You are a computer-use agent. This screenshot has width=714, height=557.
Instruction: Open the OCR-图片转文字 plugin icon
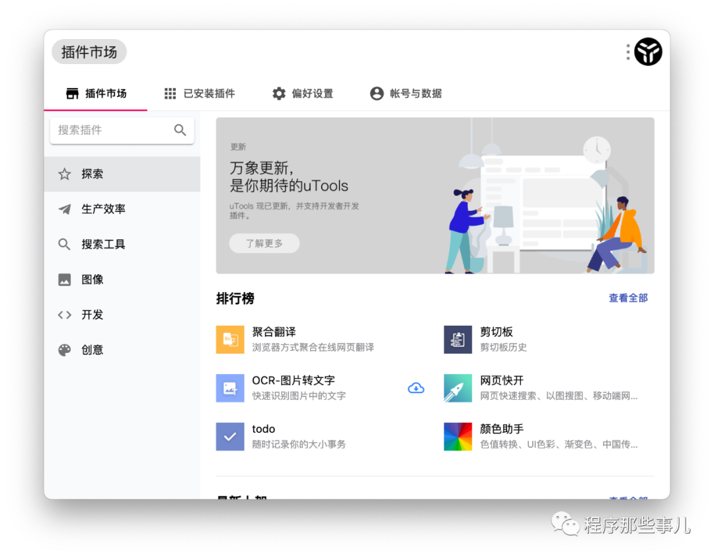click(230, 388)
